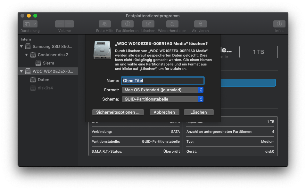Click the 1 TB capacity box
This screenshot has width=306, height=190.
coord(258,52)
